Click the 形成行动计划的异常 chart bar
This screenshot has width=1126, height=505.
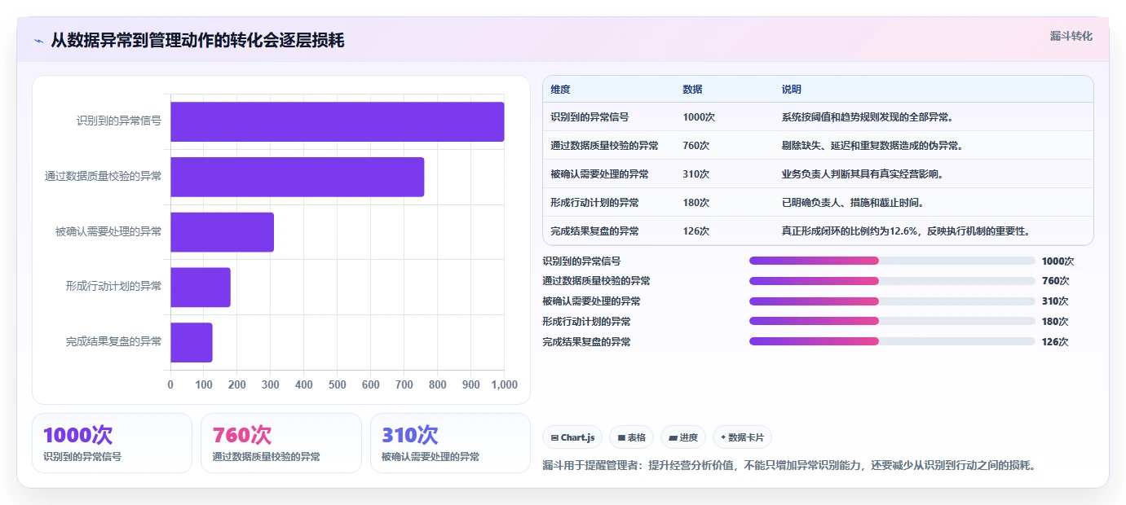(201, 288)
